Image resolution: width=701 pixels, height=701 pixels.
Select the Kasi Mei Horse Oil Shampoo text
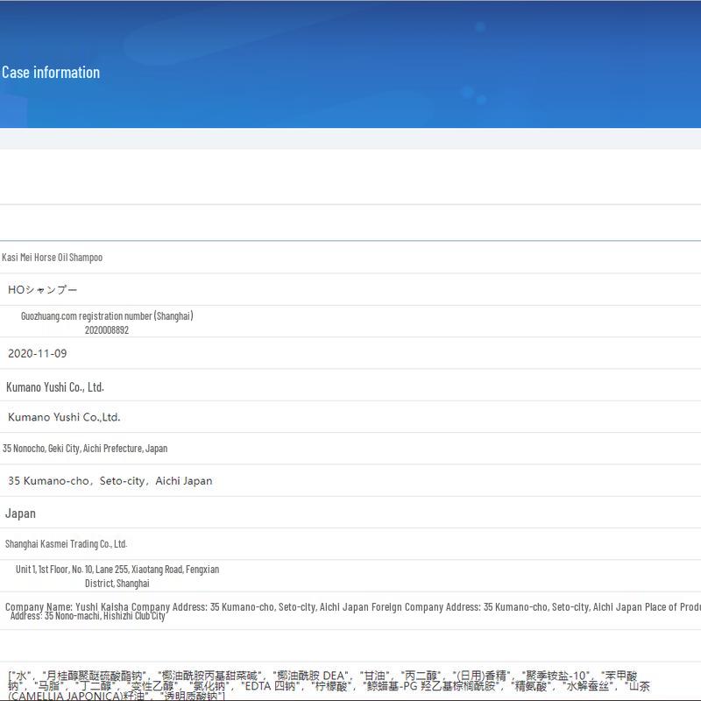53,258
